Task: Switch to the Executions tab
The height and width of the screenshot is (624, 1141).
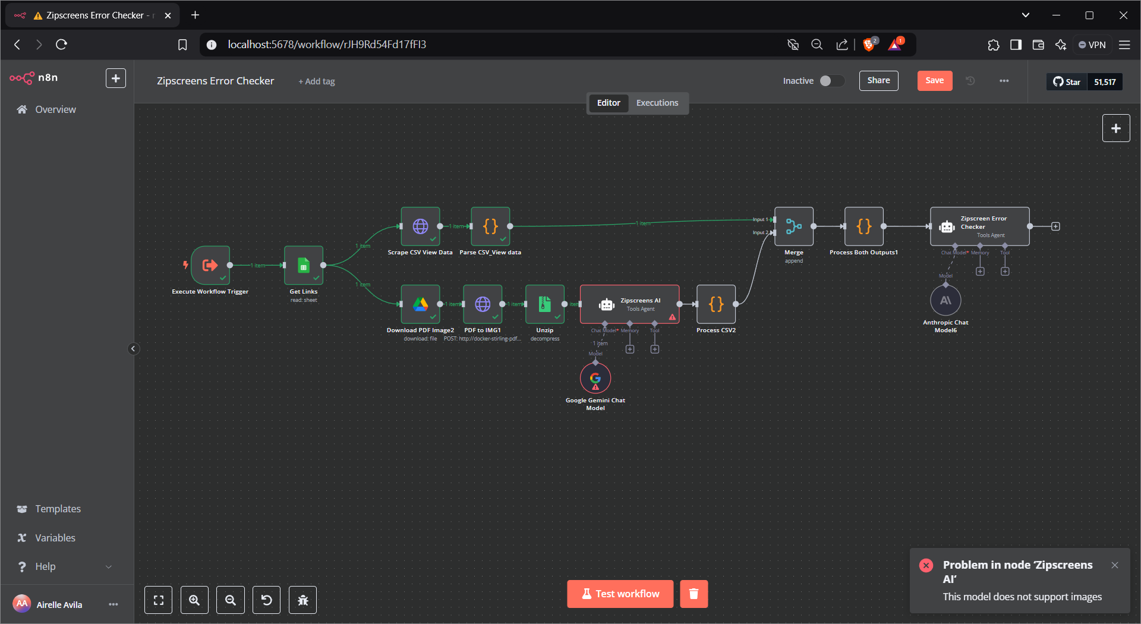Action: click(657, 103)
